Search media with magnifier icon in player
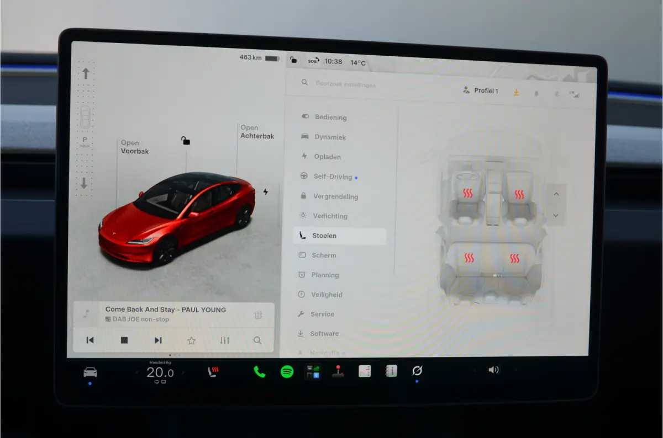The width and height of the screenshot is (663, 438). click(257, 340)
